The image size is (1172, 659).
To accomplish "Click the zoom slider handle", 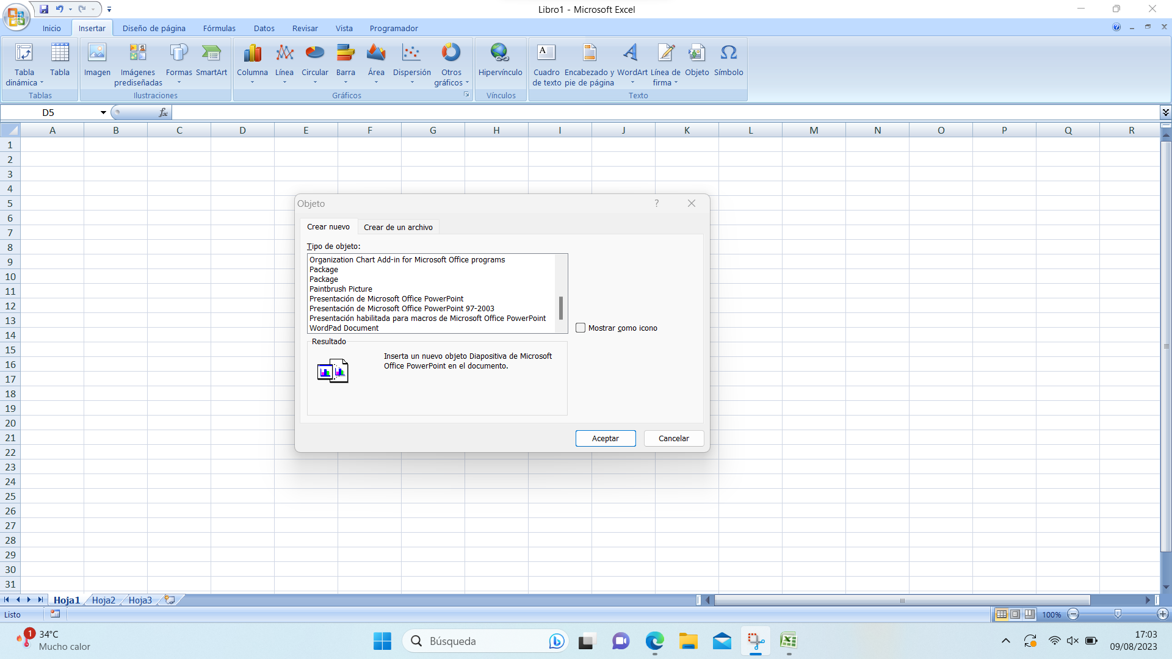I will [1118, 614].
